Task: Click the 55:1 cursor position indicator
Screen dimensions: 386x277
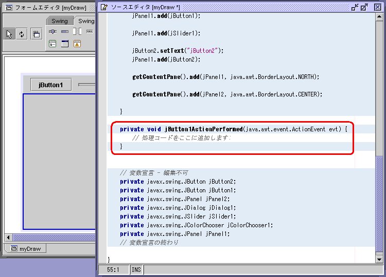Action: [x=113, y=270]
